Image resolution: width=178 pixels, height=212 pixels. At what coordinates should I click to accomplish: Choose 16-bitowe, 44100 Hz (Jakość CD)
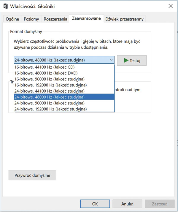[64, 67]
